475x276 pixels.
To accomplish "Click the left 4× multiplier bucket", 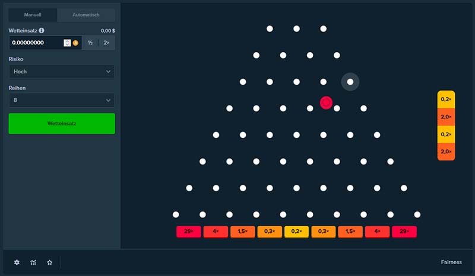I will click(216, 232).
